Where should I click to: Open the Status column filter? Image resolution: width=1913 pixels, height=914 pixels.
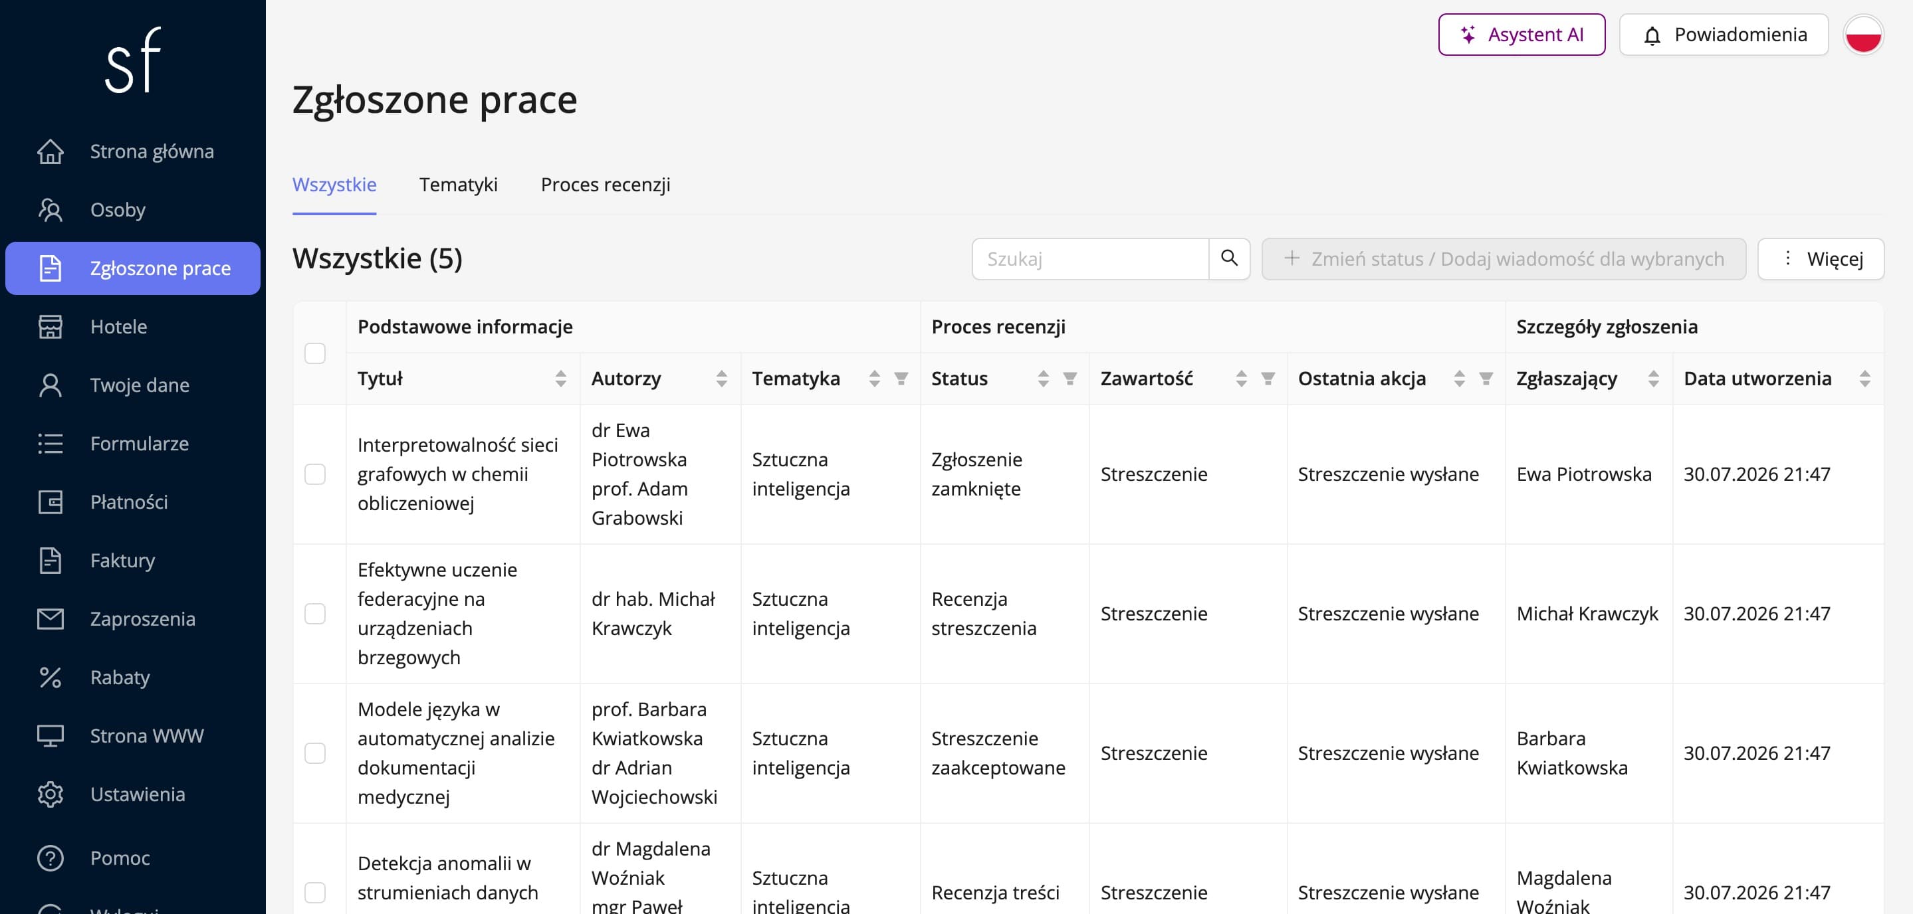click(x=1070, y=379)
